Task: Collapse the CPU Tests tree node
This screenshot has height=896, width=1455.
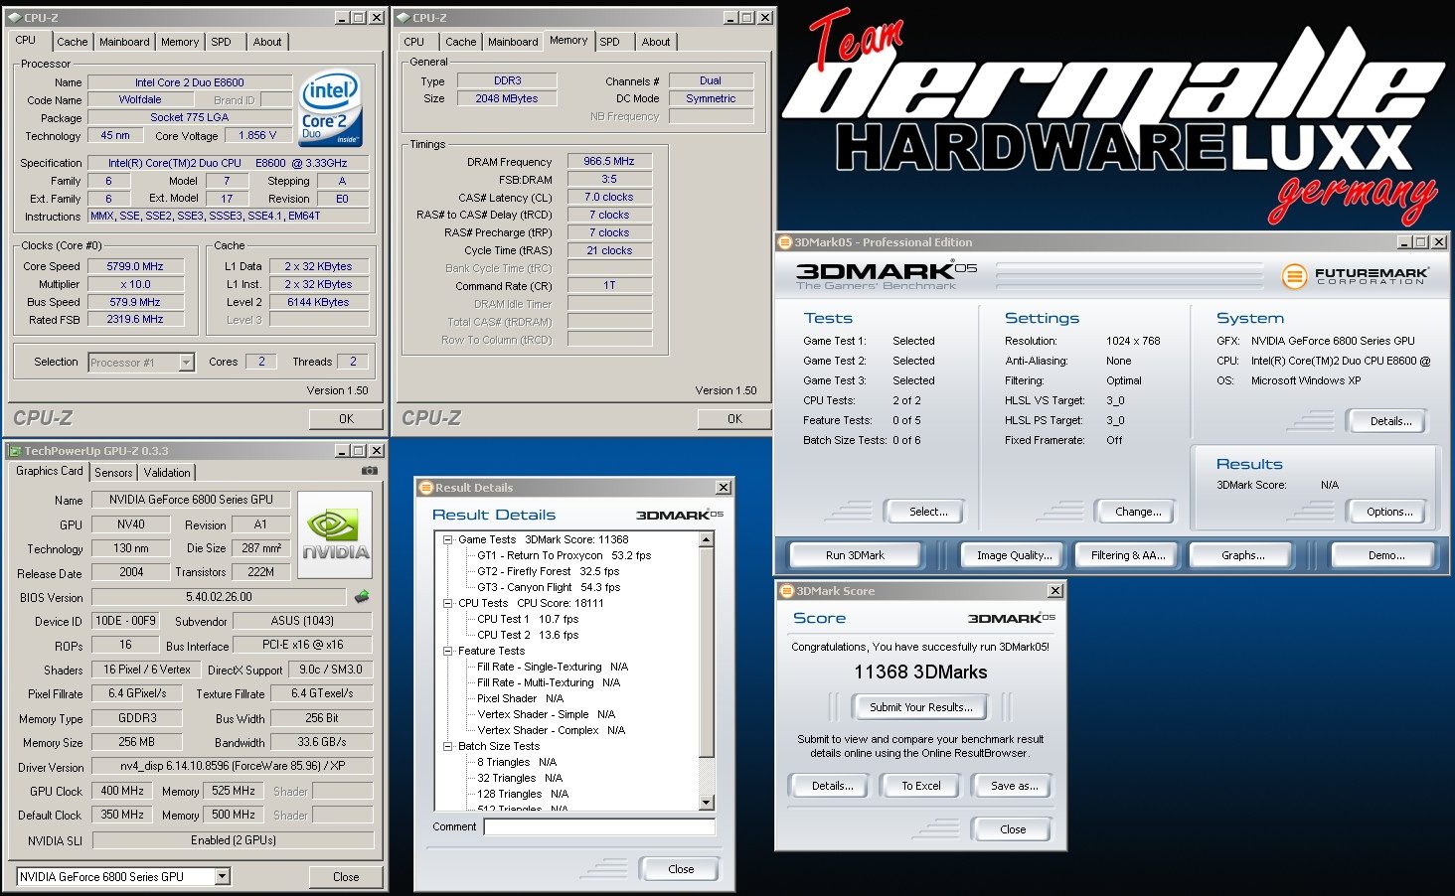Action: click(x=448, y=603)
